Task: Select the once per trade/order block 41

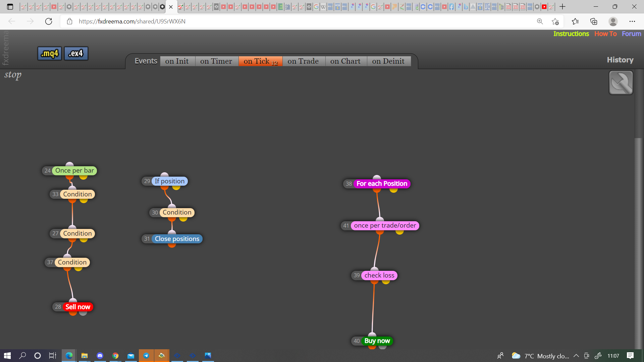Action: pyautogui.click(x=385, y=226)
